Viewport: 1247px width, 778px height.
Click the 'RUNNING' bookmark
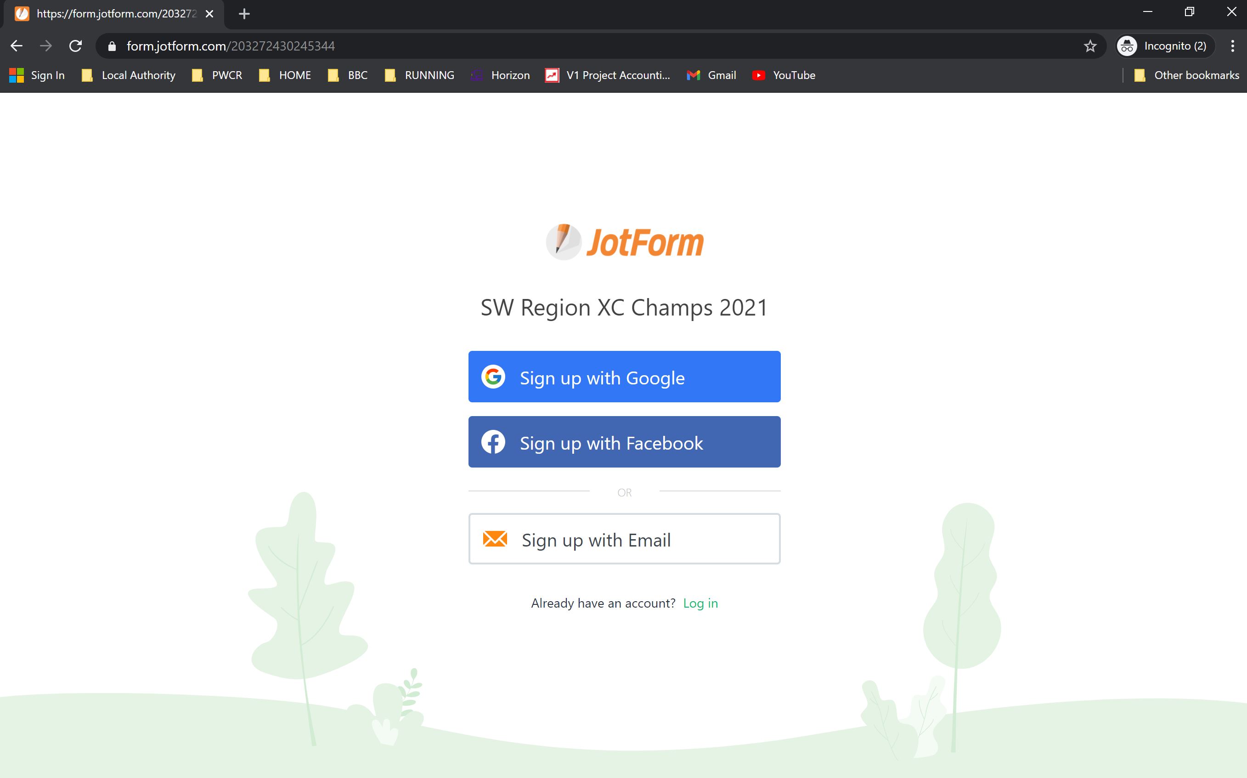point(429,75)
